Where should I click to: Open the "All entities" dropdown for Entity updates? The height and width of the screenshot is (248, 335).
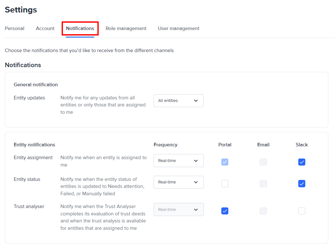(x=178, y=101)
